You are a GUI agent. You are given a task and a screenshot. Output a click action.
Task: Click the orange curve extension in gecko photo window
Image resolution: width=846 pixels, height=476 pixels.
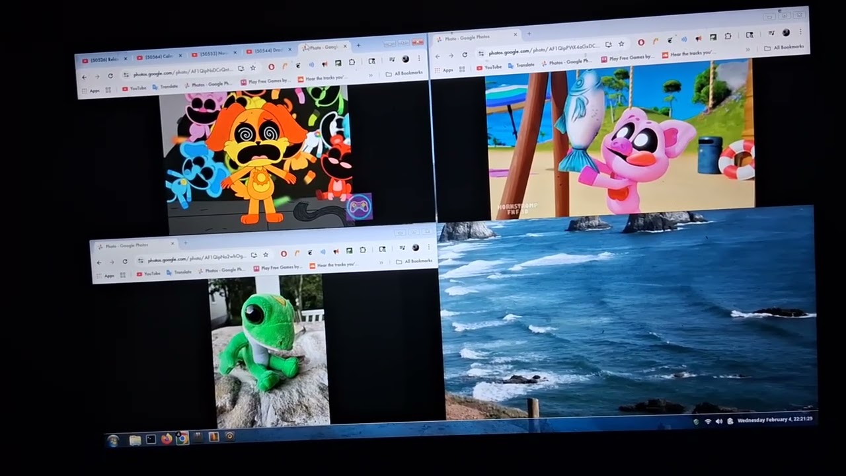tap(297, 253)
